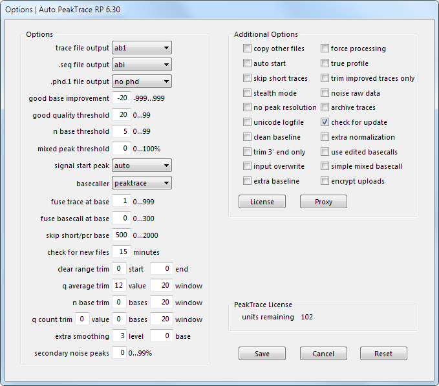Enable unicode logfile option

pyautogui.click(x=247, y=122)
